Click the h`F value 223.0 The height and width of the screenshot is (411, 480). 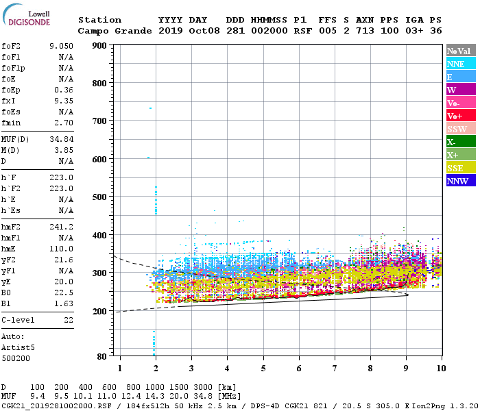coord(61,177)
